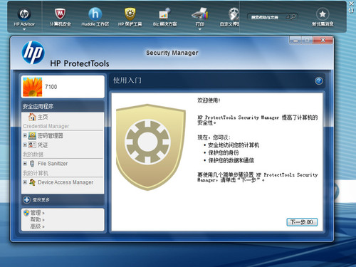Image resolution: width=356 pixels, height=267 pixels.
Task: Click the HP logo in ProtectTools window
Action: pyautogui.click(x=33, y=53)
